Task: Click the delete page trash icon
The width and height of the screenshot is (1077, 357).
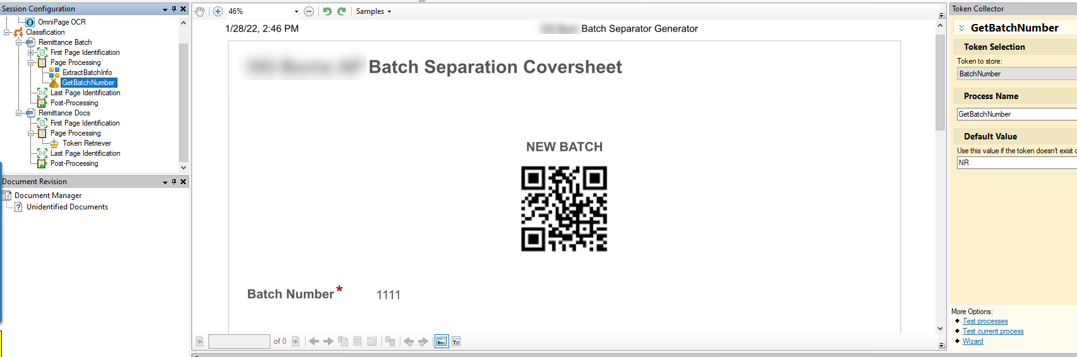Action: (390, 341)
